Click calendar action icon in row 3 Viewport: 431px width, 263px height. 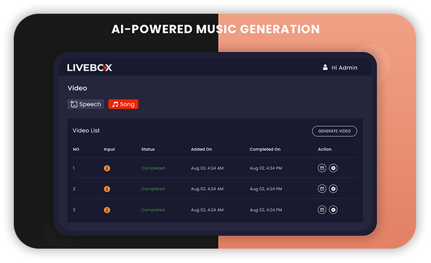point(322,210)
